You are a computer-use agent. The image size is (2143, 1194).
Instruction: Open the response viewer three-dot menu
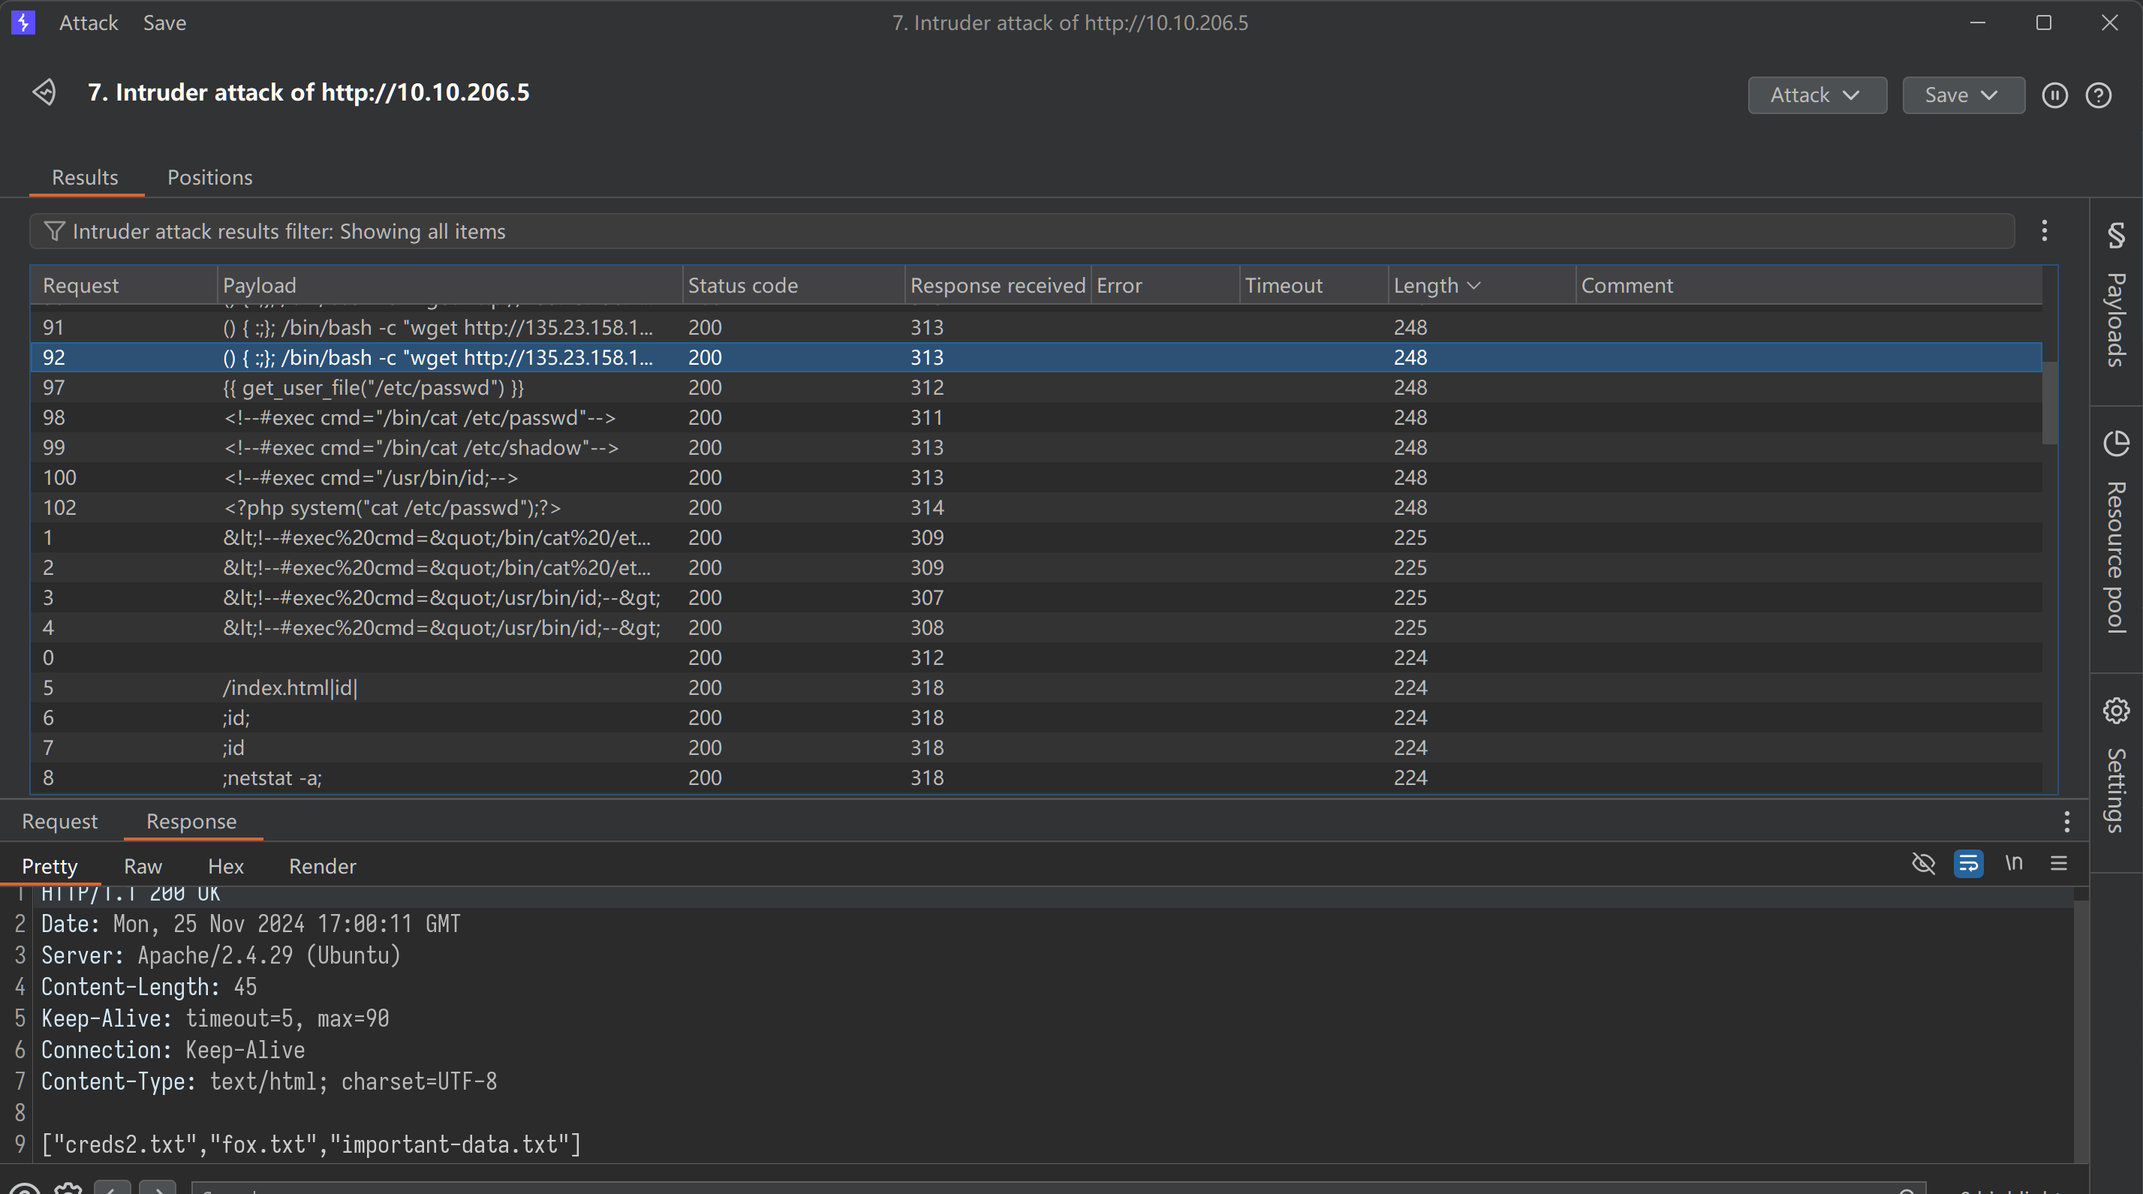pos(2066,822)
